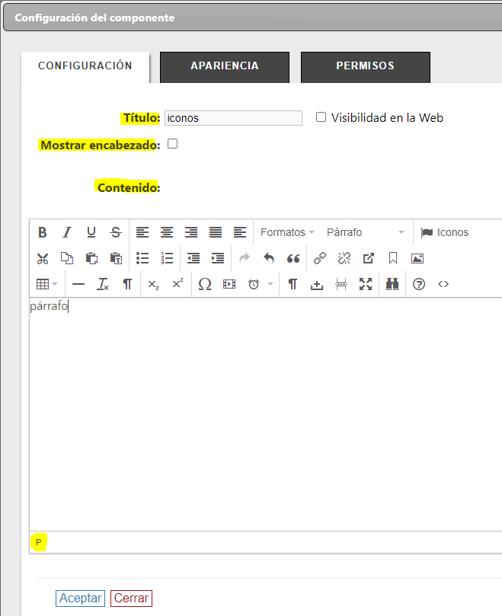
Task: Insert a horizontal line
Action: [78, 284]
